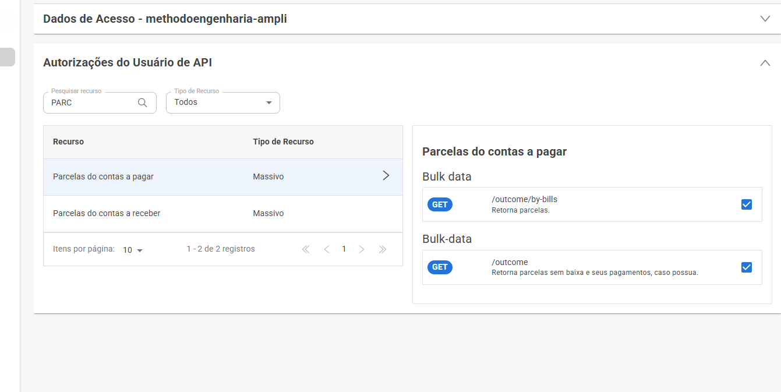The width and height of the screenshot is (781, 392).
Task: Uncheck the /outcome/by-bills authorization checkbox
Action: point(747,204)
